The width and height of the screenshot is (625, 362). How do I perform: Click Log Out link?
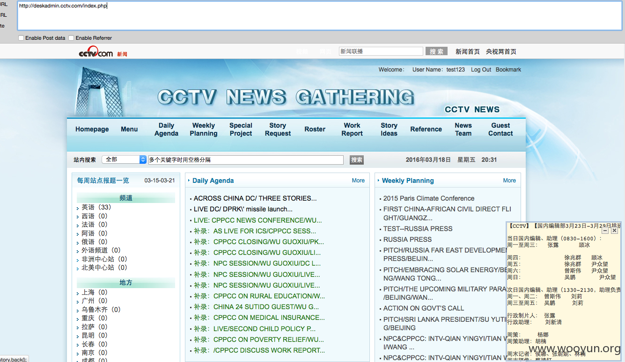coord(481,70)
